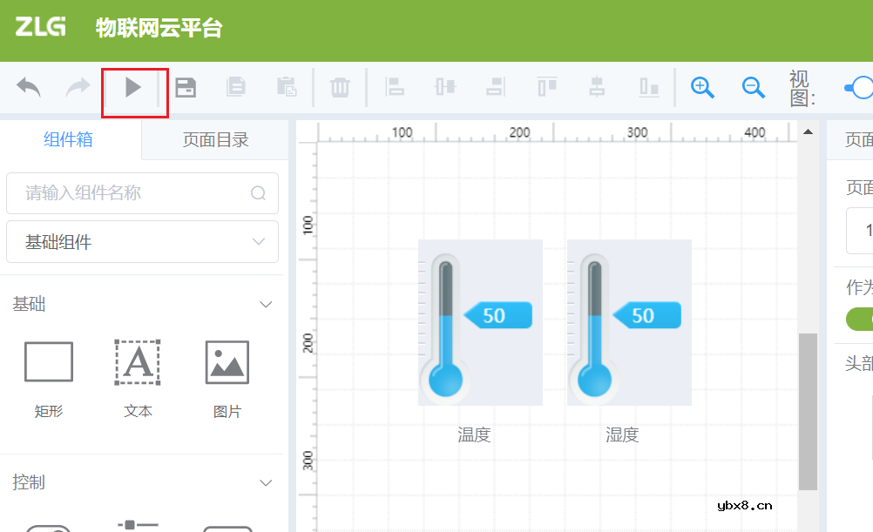Viewport: 873px width, 532px height.
Task: Click the redo arrow icon
Action: pos(77,87)
